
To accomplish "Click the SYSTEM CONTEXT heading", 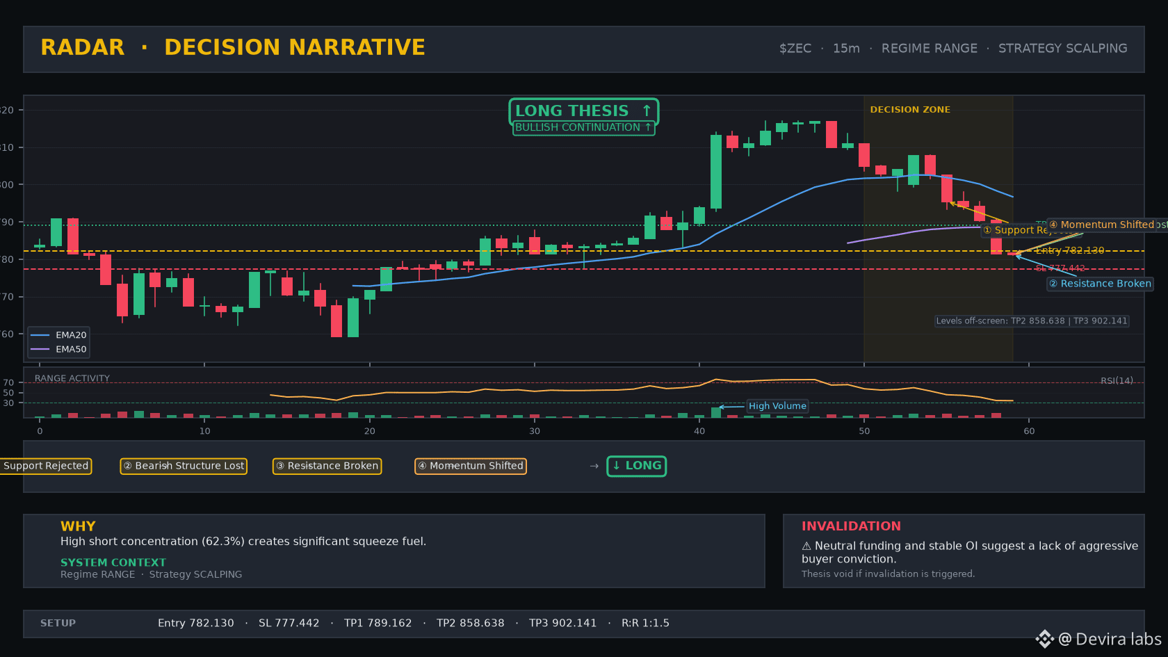I will point(113,562).
